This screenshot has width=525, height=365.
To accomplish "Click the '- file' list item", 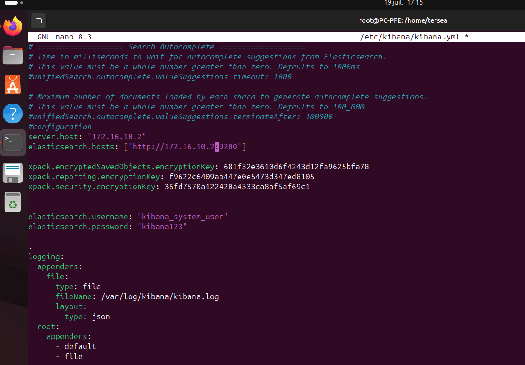I will coord(69,357).
